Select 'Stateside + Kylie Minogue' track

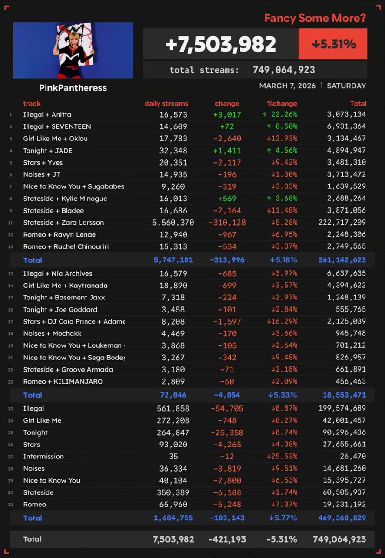(x=65, y=199)
